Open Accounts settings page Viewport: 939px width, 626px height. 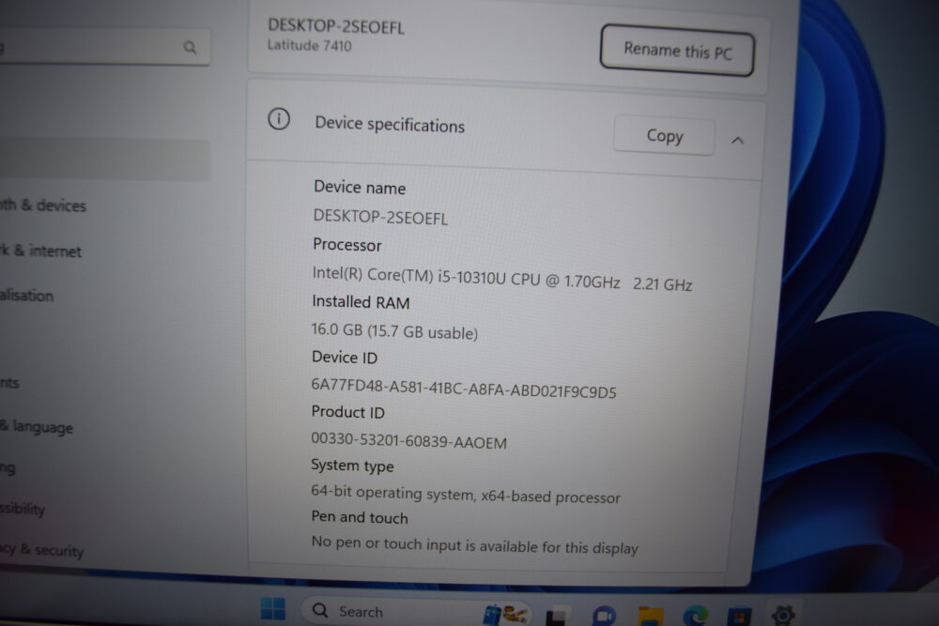tap(9, 382)
